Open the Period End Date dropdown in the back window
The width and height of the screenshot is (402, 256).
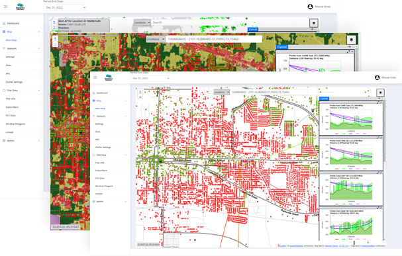pos(65,7)
